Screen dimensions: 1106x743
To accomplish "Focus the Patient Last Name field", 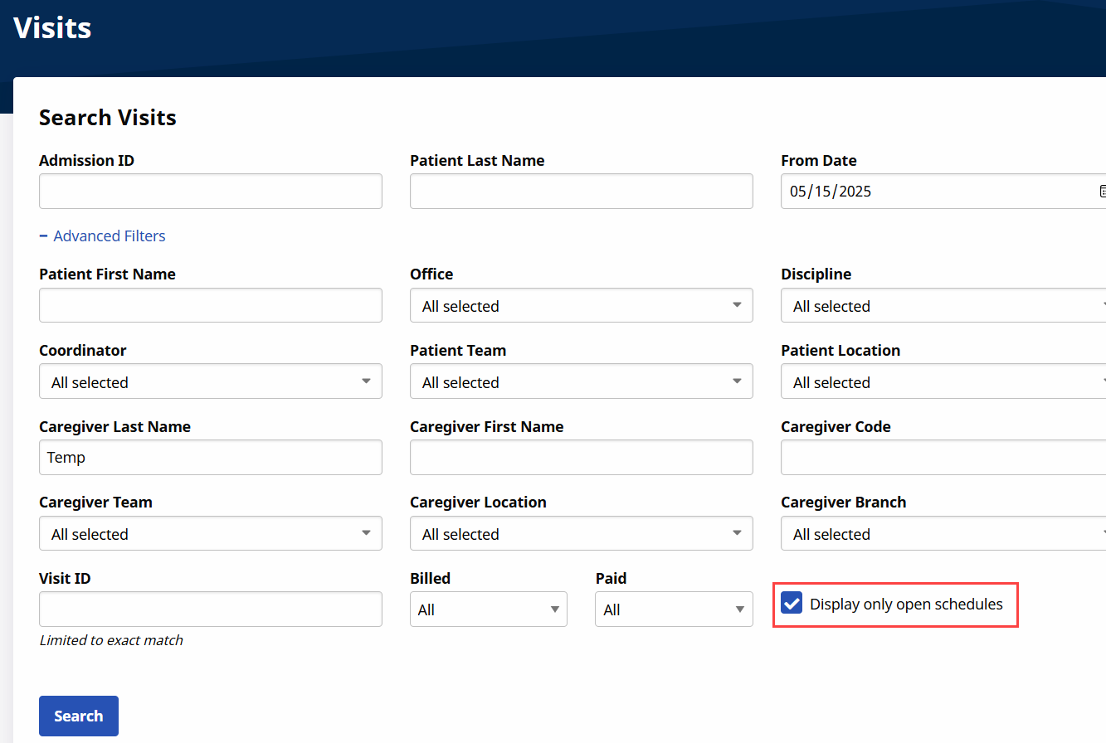I will tap(581, 192).
